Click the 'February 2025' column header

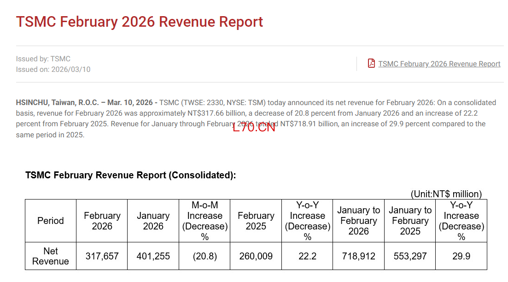coord(256,221)
